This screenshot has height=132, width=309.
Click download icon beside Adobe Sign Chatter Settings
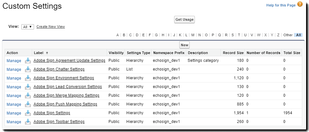tap(28, 69)
